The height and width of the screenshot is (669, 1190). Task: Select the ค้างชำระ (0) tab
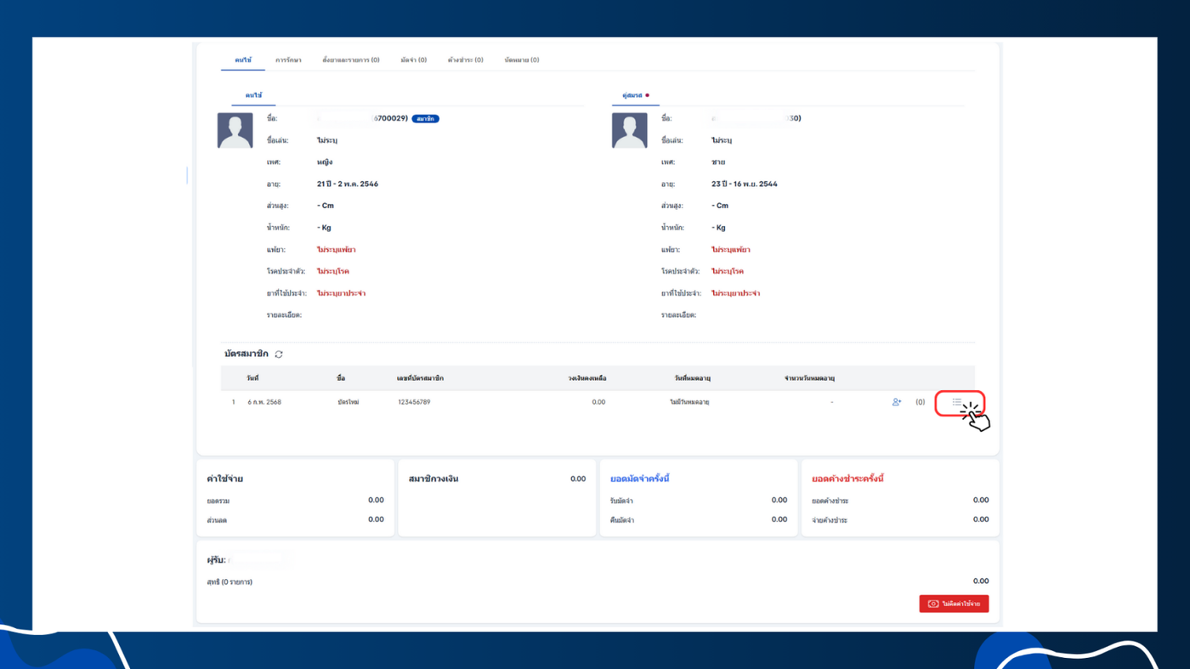466,60
